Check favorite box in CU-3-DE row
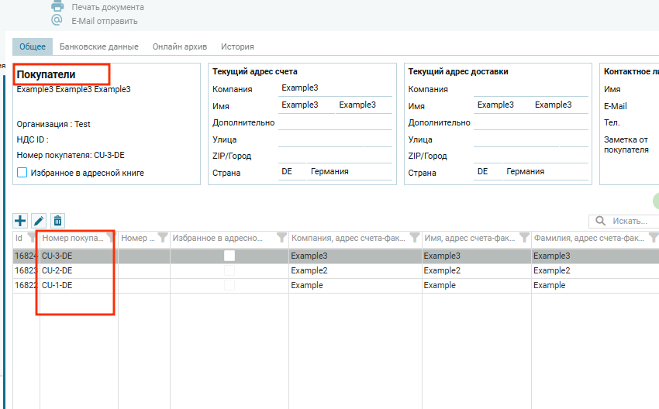The height and width of the screenshot is (409, 659). click(x=229, y=256)
